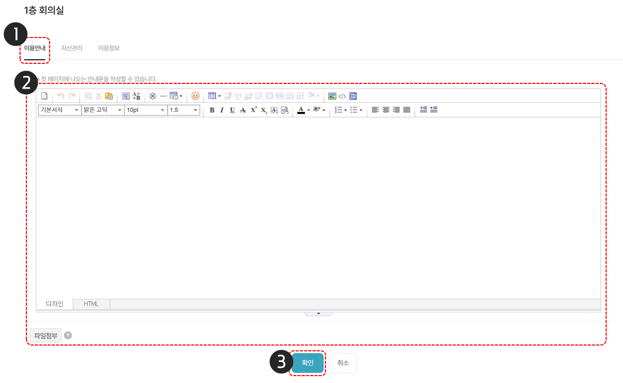
Task: Toggle underline formatting
Action: (x=233, y=110)
